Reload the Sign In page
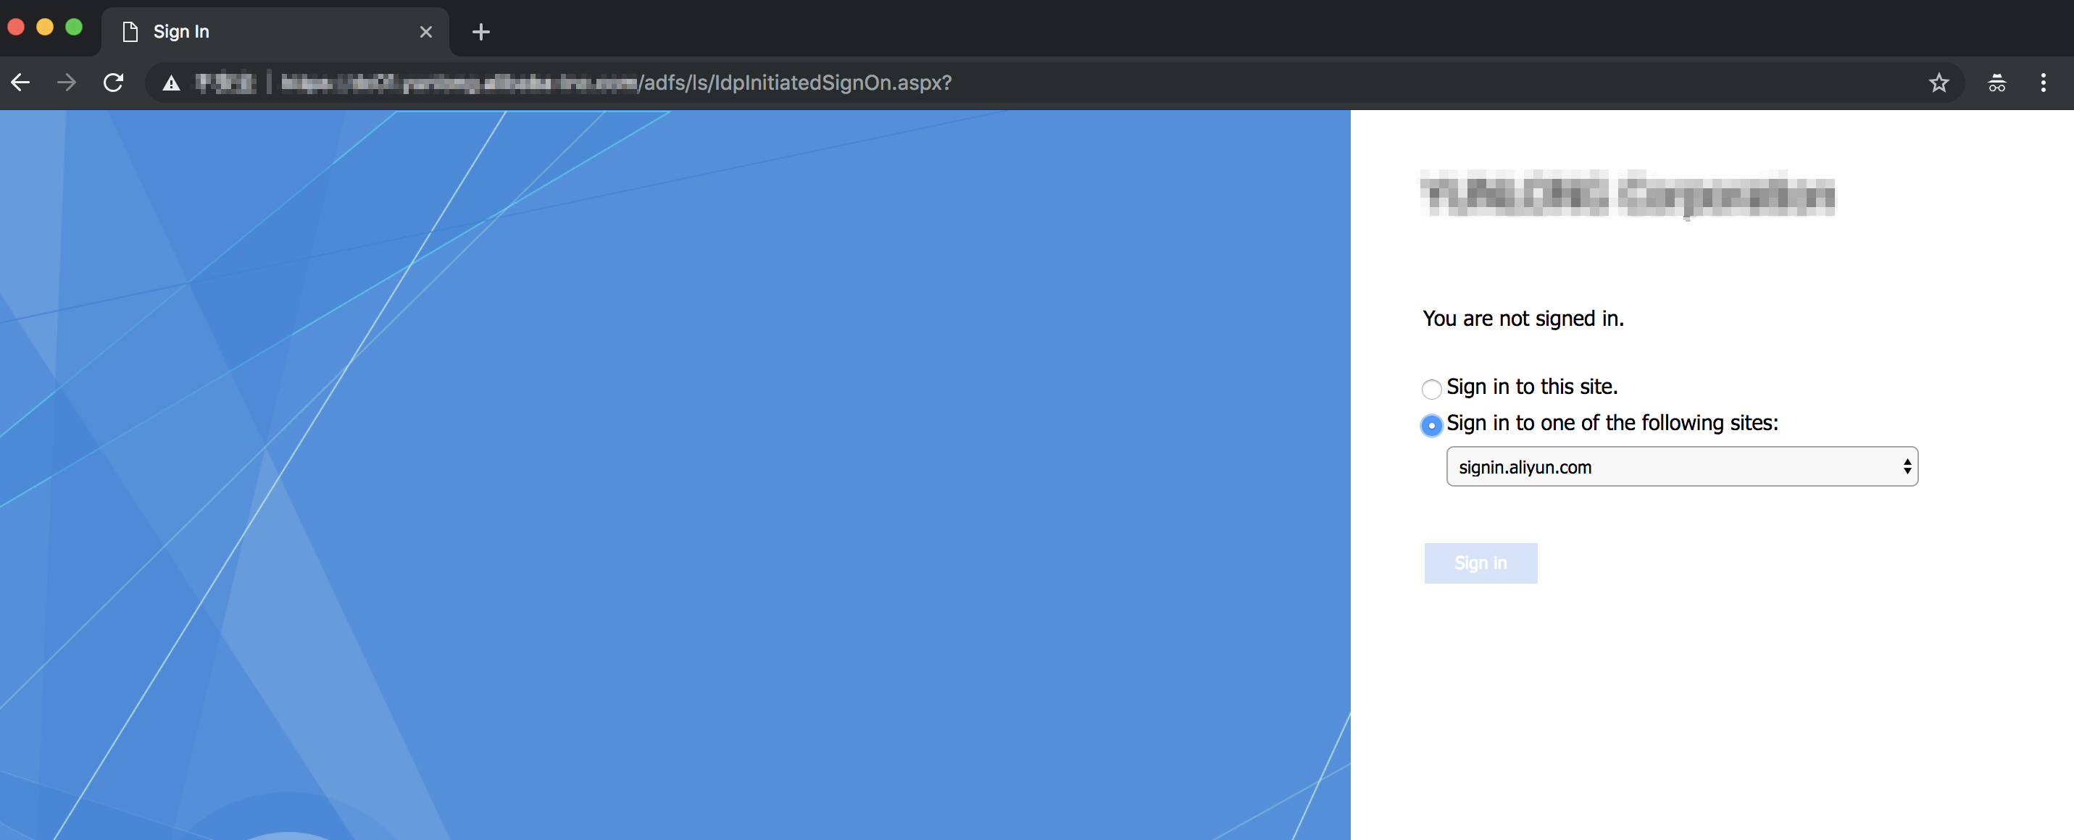The image size is (2074, 840). (x=114, y=82)
